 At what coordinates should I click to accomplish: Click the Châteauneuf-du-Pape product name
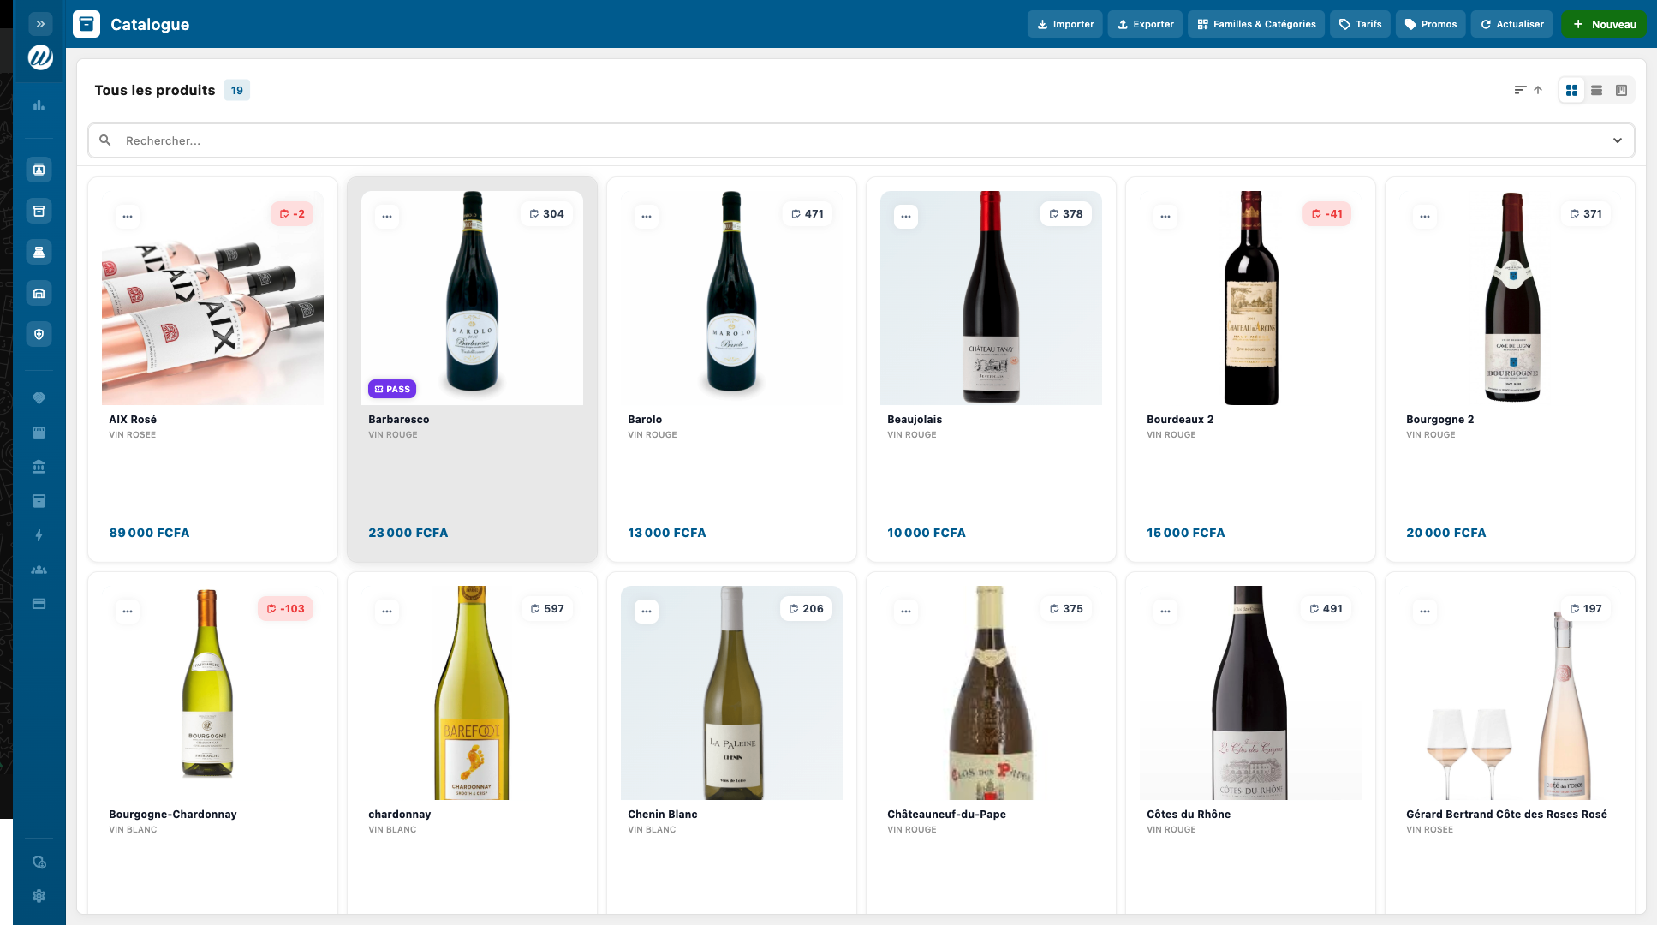[946, 815]
